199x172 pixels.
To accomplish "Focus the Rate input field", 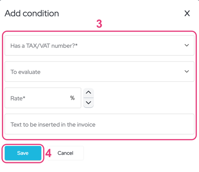I will (x=43, y=98).
